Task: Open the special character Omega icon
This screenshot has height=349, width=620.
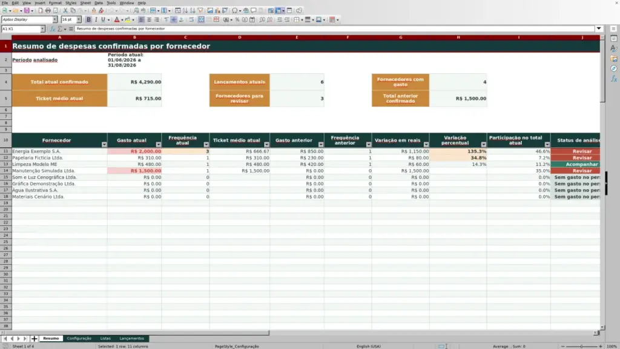Action: [235, 11]
